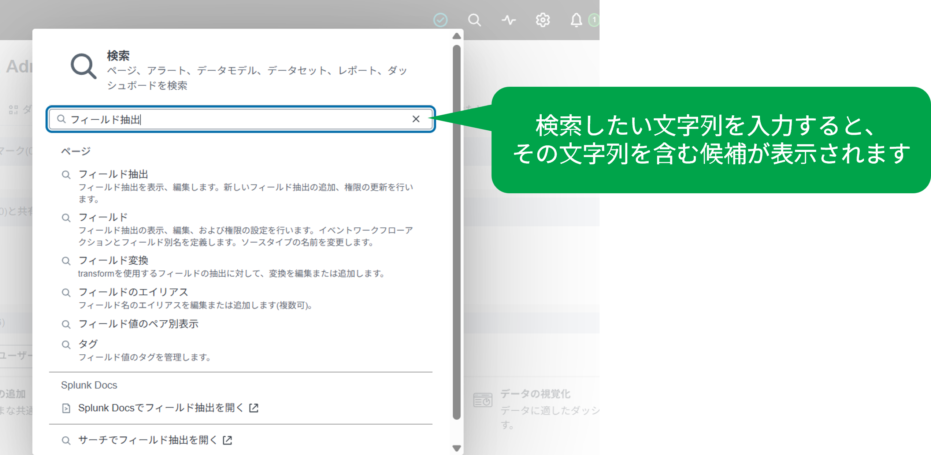Open the activity pulse icon in top bar
The width and height of the screenshot is (931, 455).
(508, 20)
